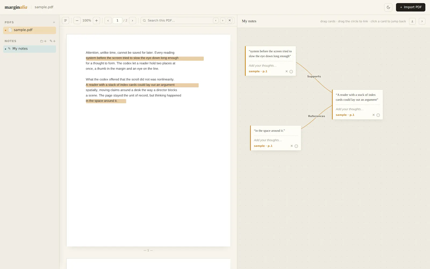
Task: Select My notes in sidebar
Action: coord(30,49)
